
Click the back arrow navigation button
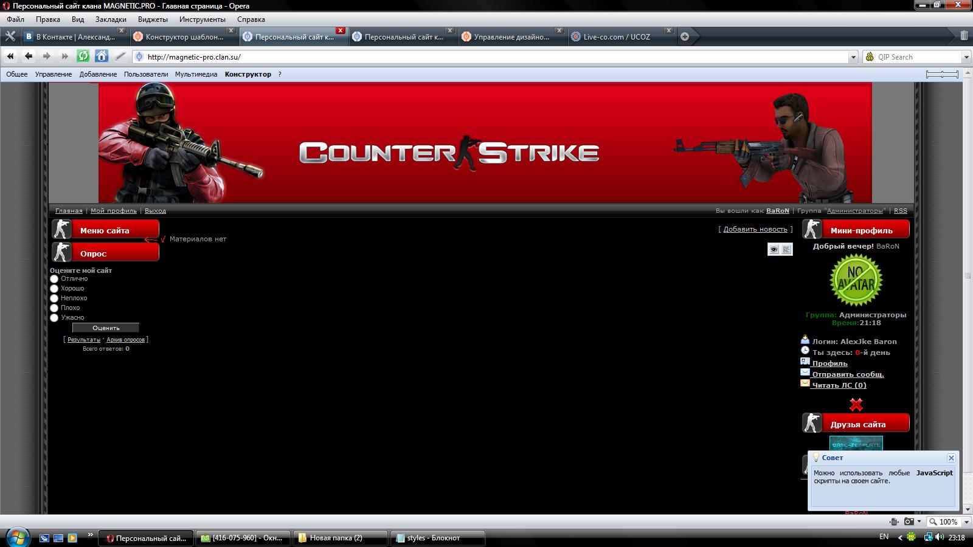click(29, 57)
